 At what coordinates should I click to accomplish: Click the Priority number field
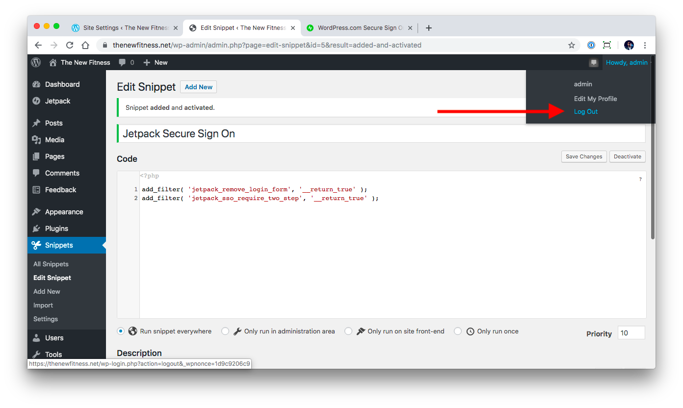click(x=631, y=333)
